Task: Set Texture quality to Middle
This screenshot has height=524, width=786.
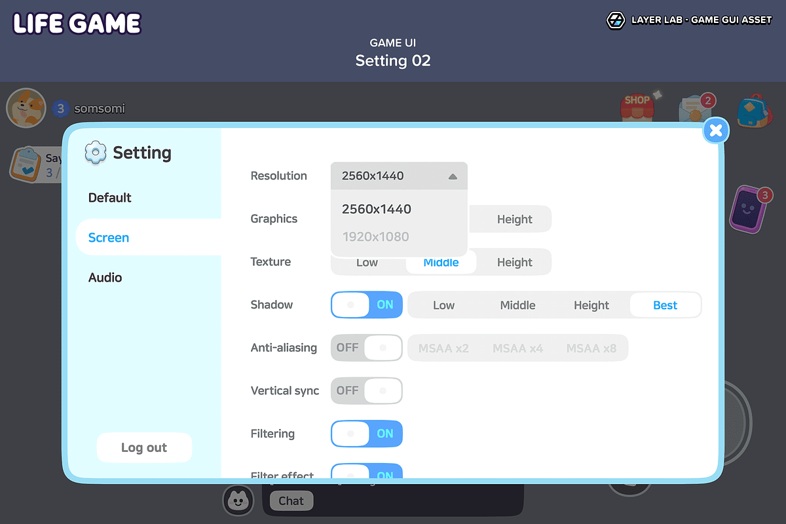Action: coord(441,263)
